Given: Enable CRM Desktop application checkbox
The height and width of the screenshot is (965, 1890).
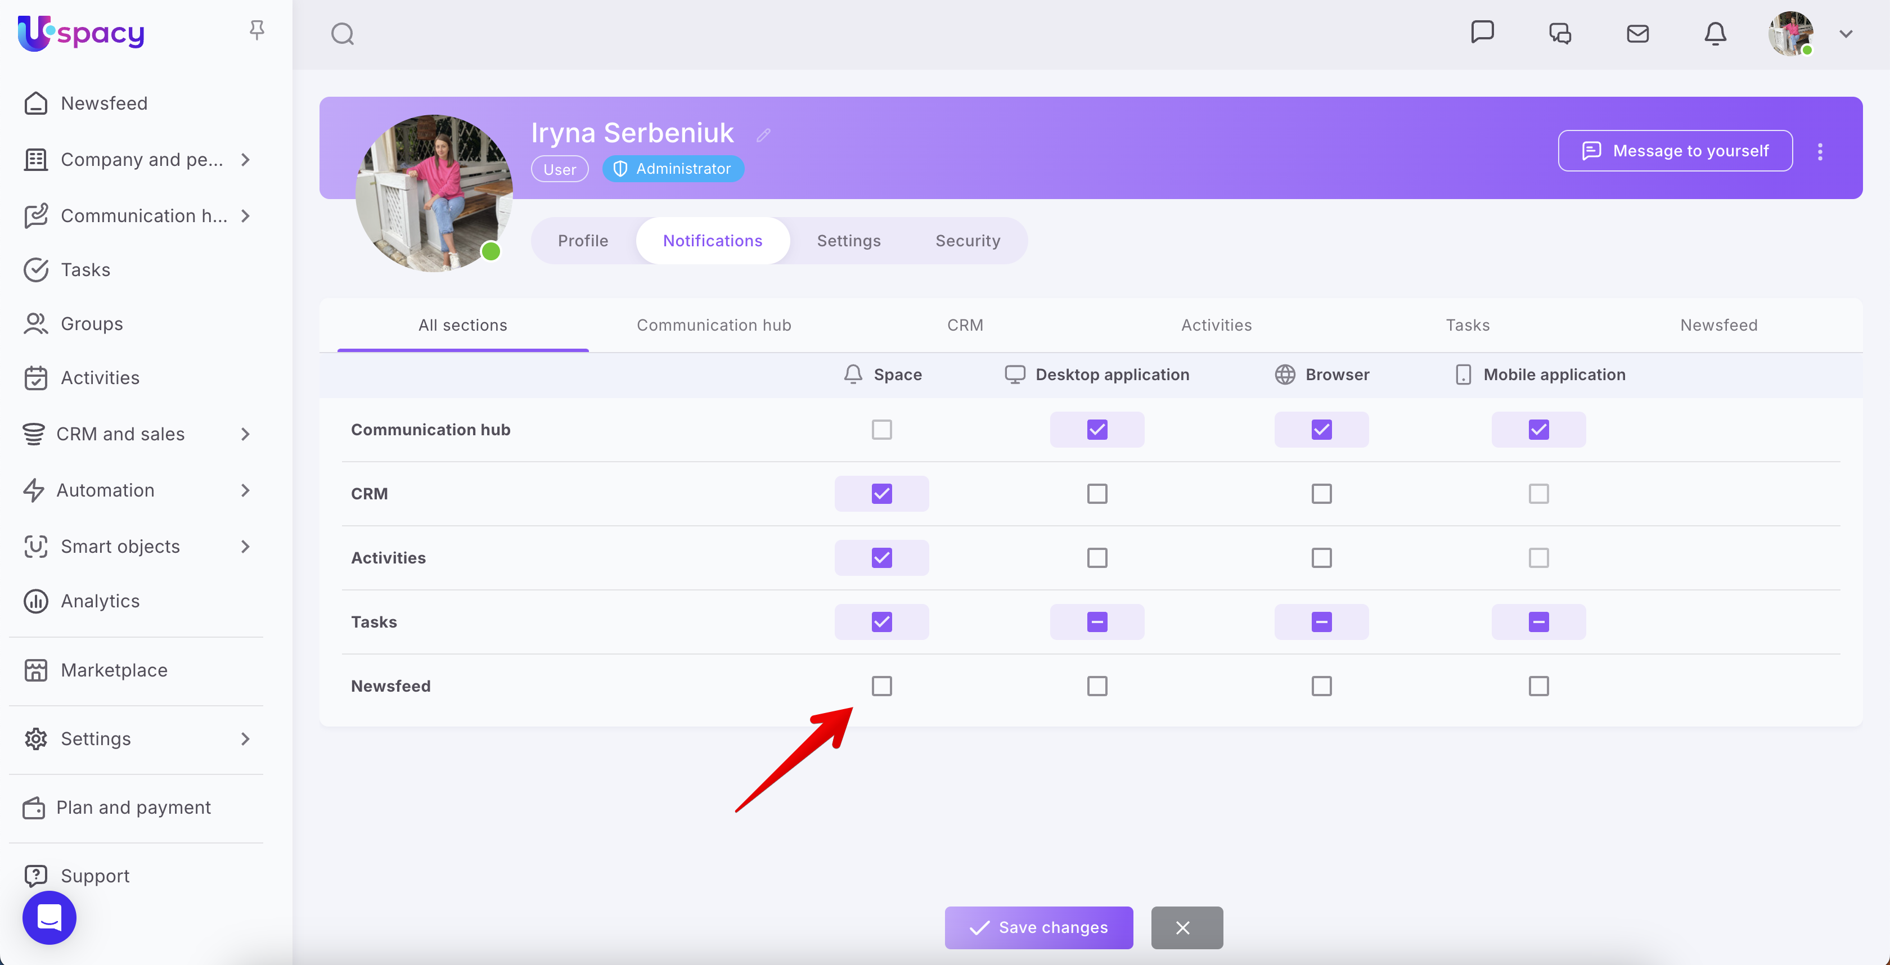Looking at the screenshot, I should tap(1096, 494).
